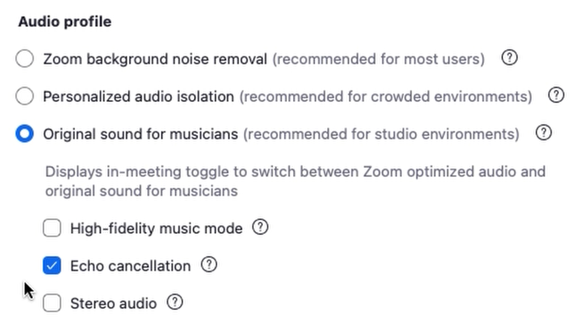The height and width of the screenshot is (319, 571).
Task: Click help icon beside Personalized audio isolation
Action: pos(557,96)
